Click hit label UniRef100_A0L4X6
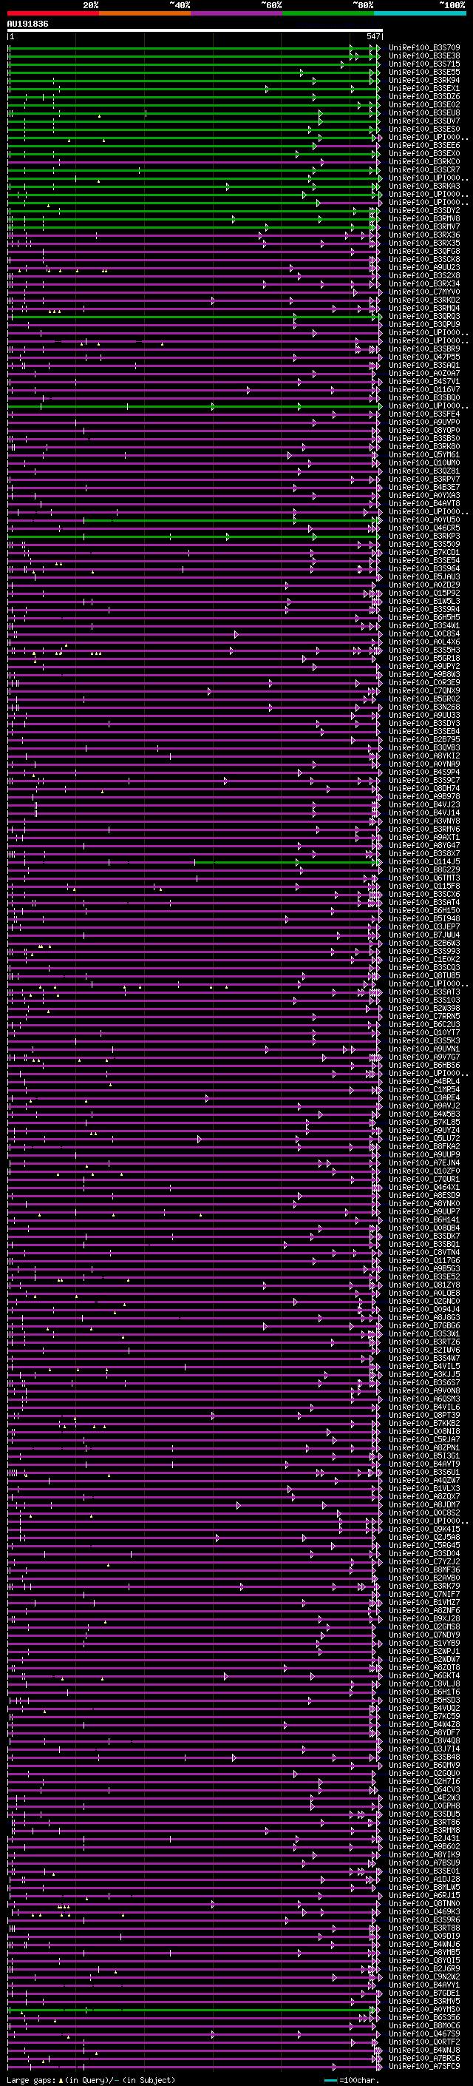This screenshot has width=473, height=2086. (424, 642)
